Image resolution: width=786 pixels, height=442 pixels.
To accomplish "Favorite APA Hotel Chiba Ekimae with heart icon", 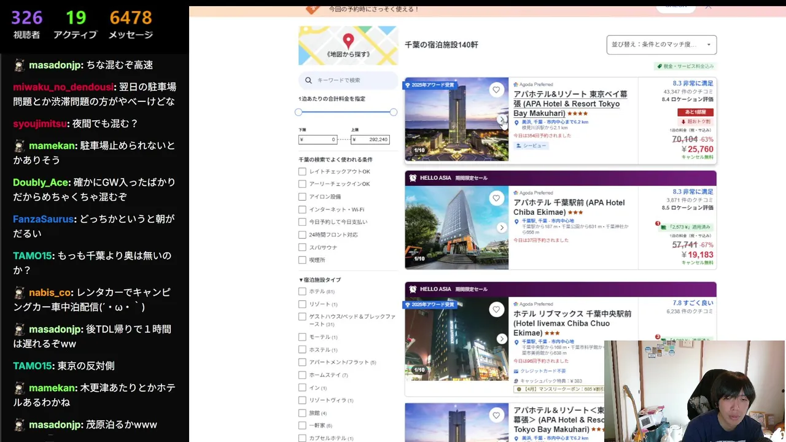I will point(496,198).
